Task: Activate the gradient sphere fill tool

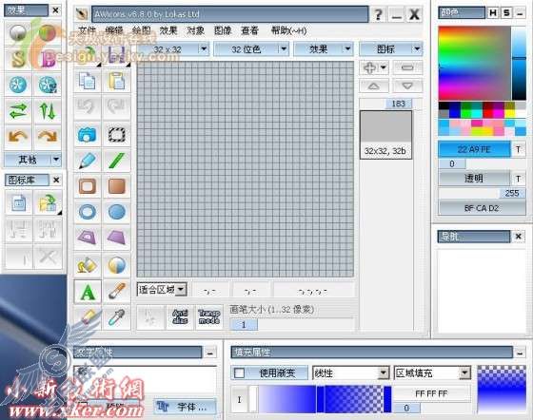Action: click(116, 265)
